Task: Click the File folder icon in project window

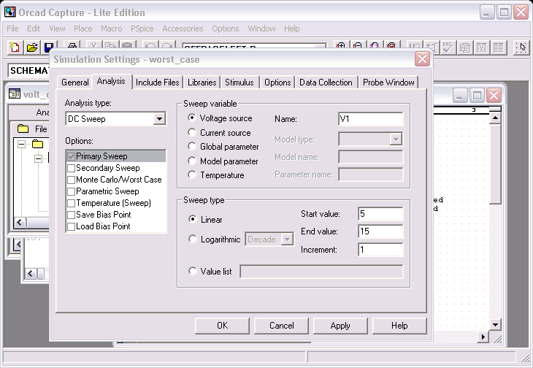Action: click(x=23, y=129)
